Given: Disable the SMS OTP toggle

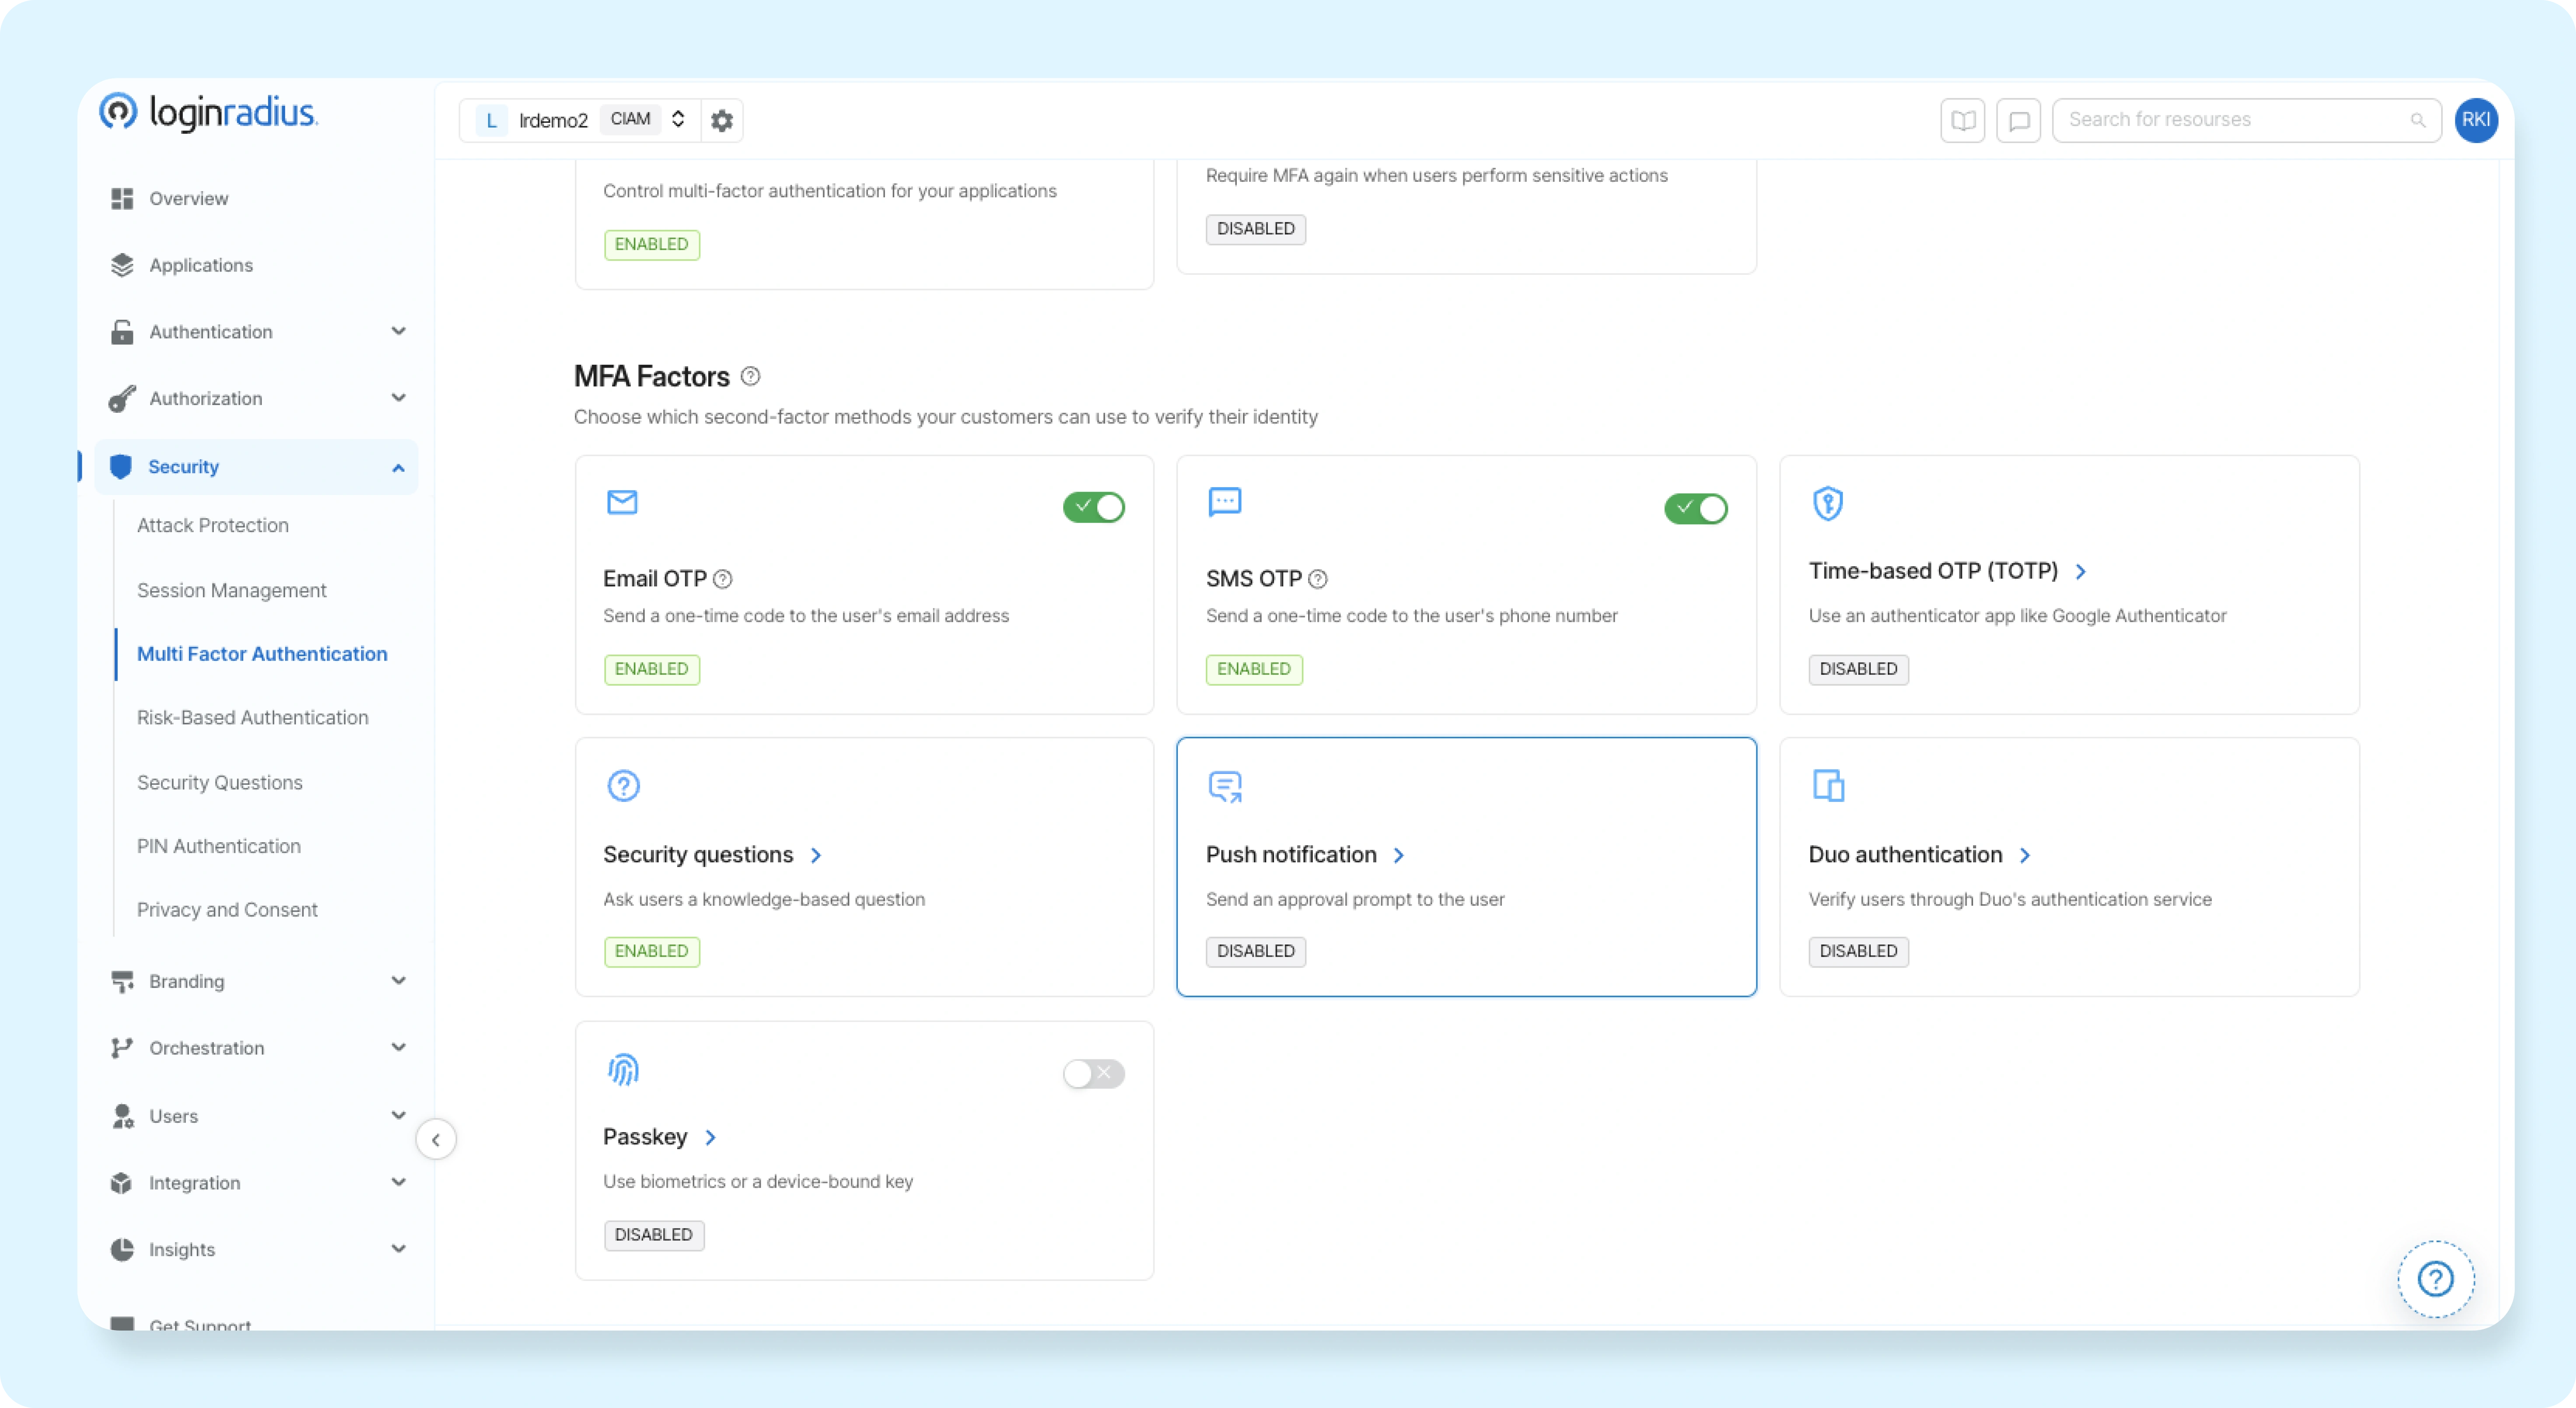Looking at the screenshot, I should [x=1696, y=508].
